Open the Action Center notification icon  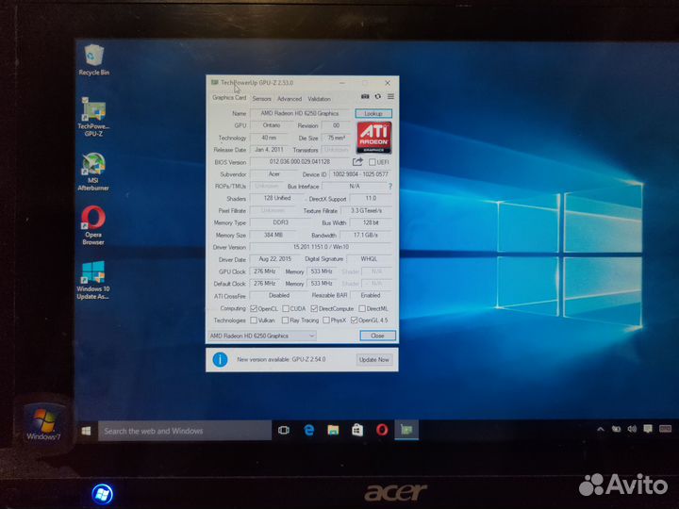(648, 429)
